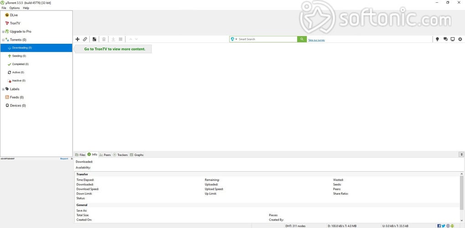This screenshot has height=228, width=465.
Task: Click the Stop torrent square icon
Action: click(x=121, y=39)
